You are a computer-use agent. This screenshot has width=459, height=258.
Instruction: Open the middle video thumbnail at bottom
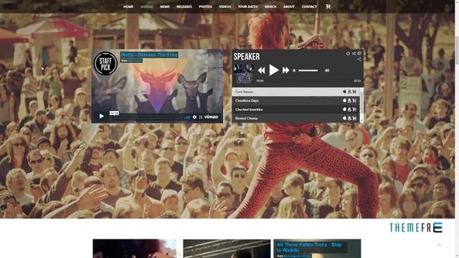pos(227,249)
